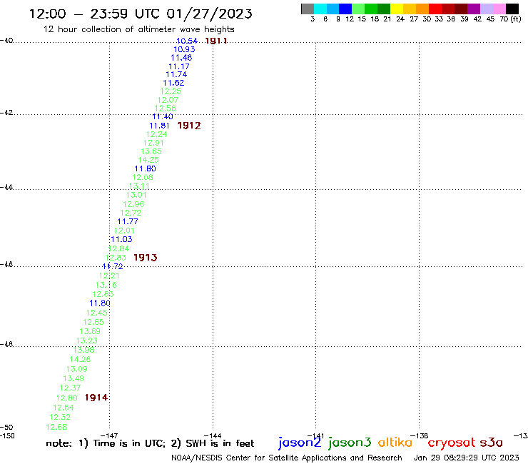Click the time marker 1912
This screenshot has height=464, width=528.
tap(189, 126)
